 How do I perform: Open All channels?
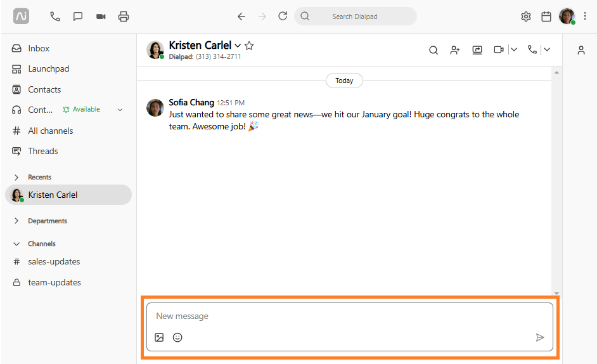click(x=42, y=131)
